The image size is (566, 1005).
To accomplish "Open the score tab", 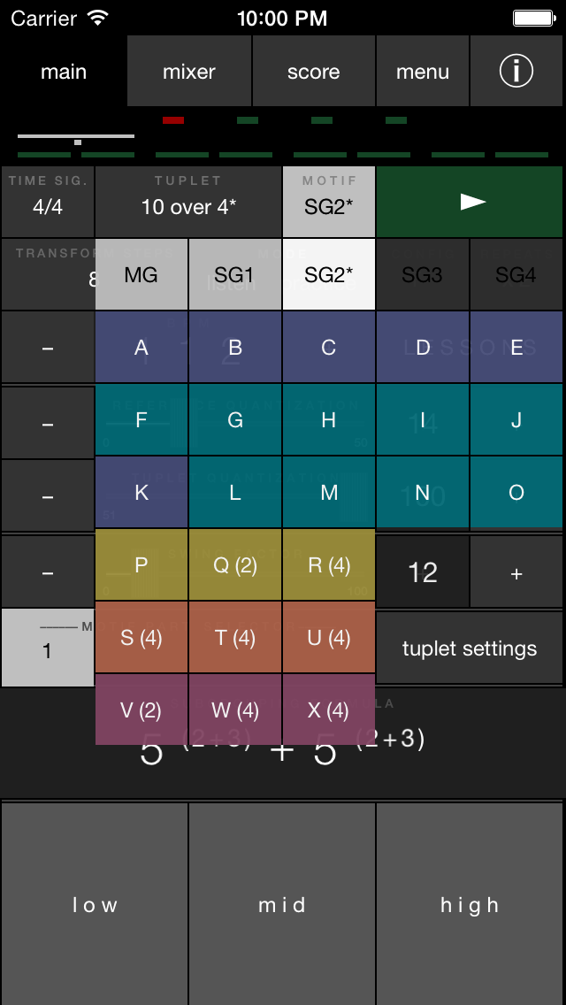I will (x=313, y=71).
